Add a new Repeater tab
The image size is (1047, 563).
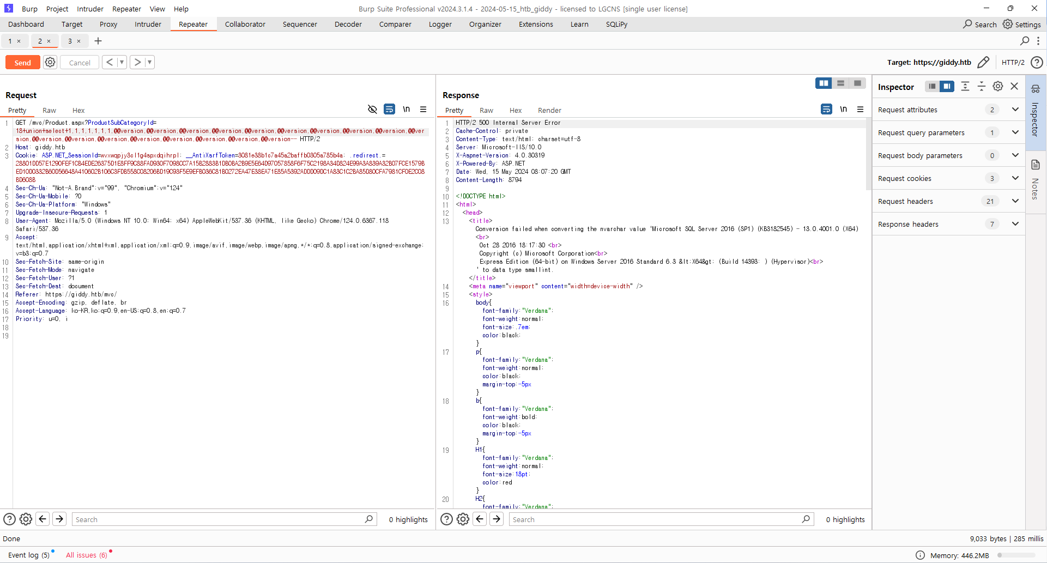point(98,41)
